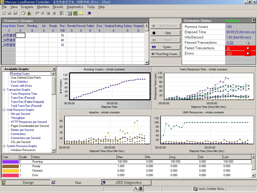257x193 pixels.
Task: Select the Run tab
Action: click(76, 183)
